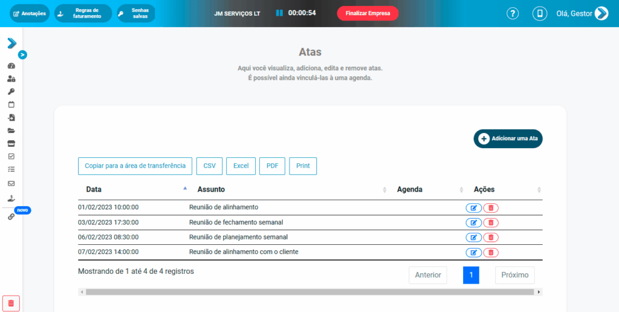Open the help question mark icon
619x312 pixels.
click(x=513, y=13)
